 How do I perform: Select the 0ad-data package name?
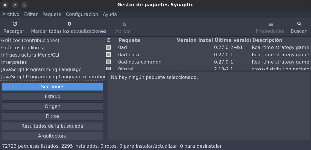(x=129, y=55)
